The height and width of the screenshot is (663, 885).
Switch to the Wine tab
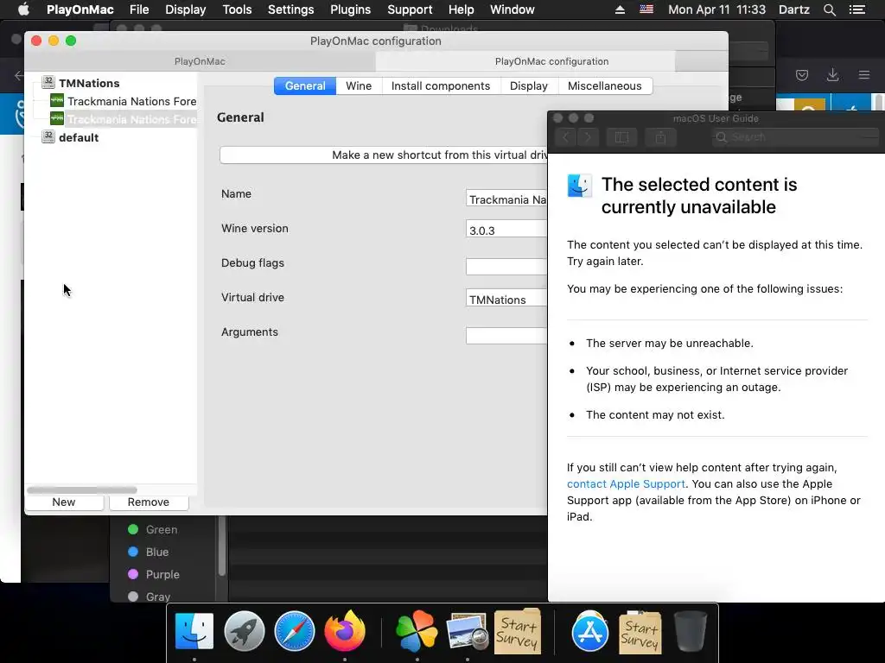pyautogui.click(x=359, y=85)
